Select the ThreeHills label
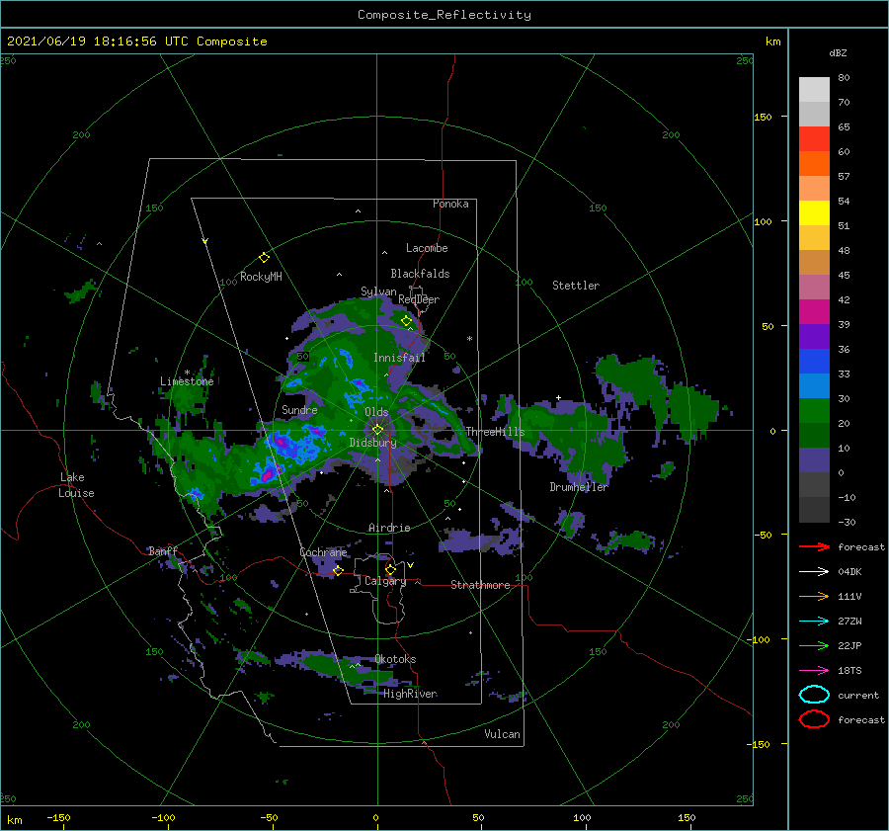Image resolution: width=889 pixels, height=831 pixels. coord(495,432)
